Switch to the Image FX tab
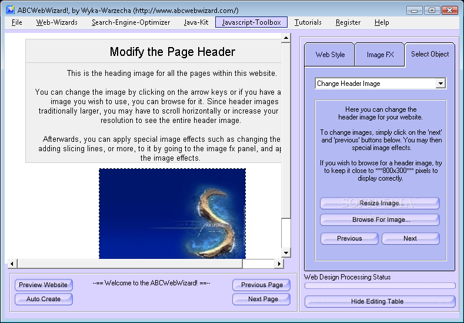The width and height of the screenshot is (464, 323). point(380,55)
